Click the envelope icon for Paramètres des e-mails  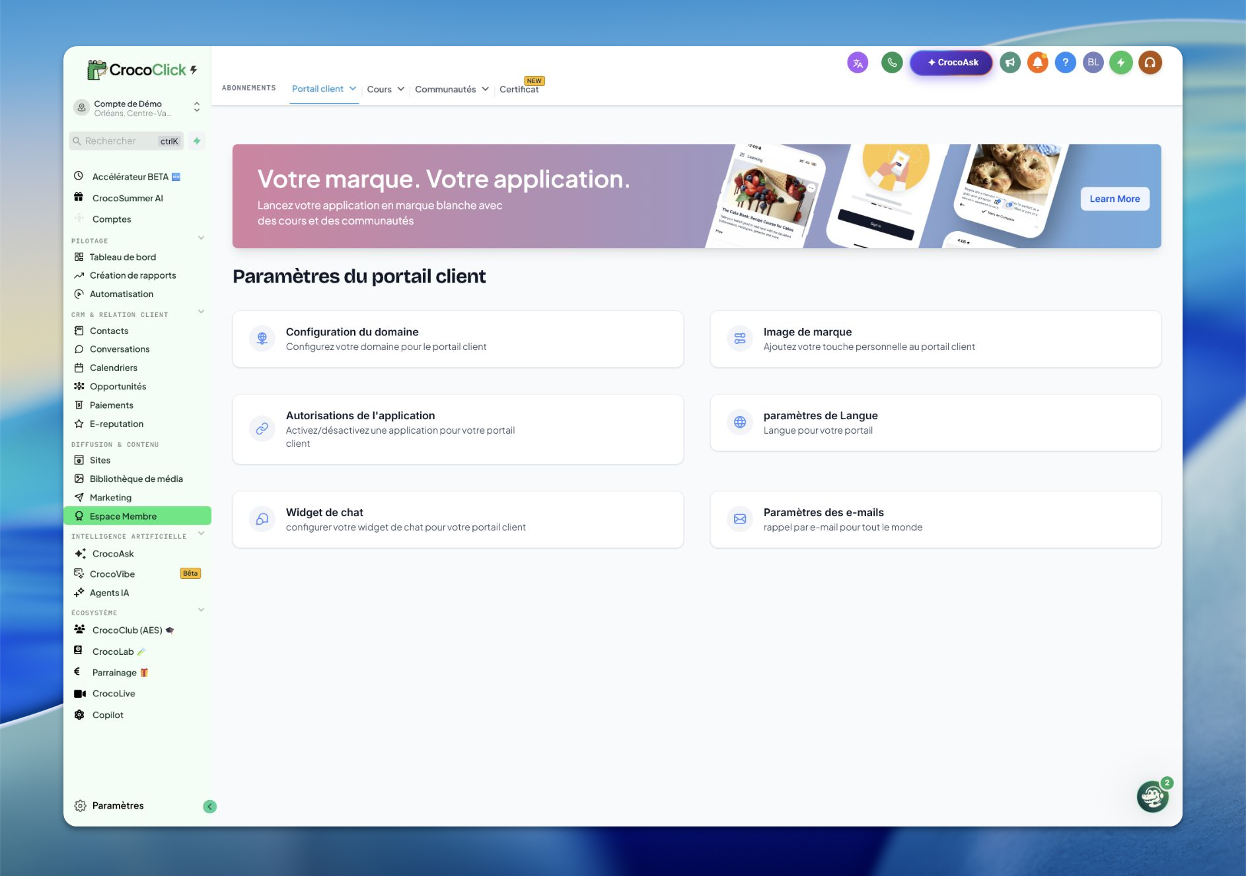click(740, 519)
